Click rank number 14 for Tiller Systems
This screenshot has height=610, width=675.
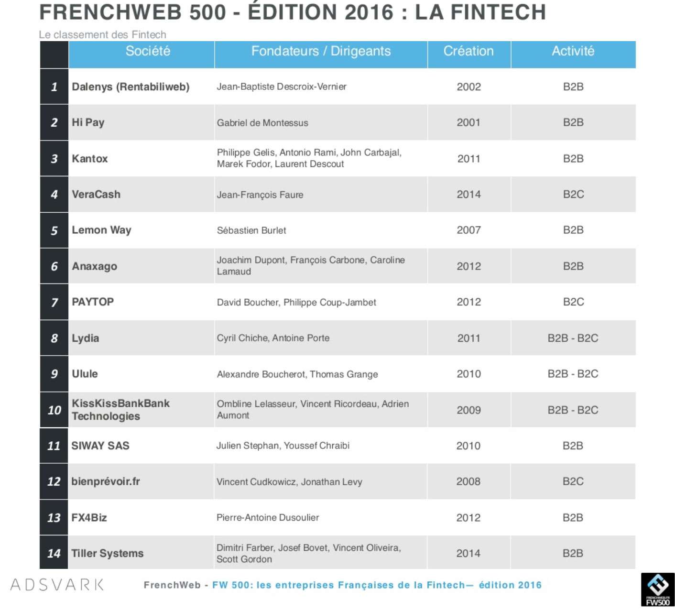tap(54, 554)
